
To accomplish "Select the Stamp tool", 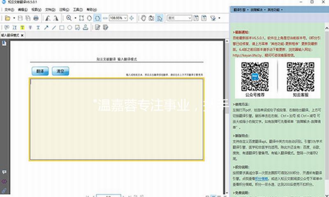I will [x=86, y=27].
